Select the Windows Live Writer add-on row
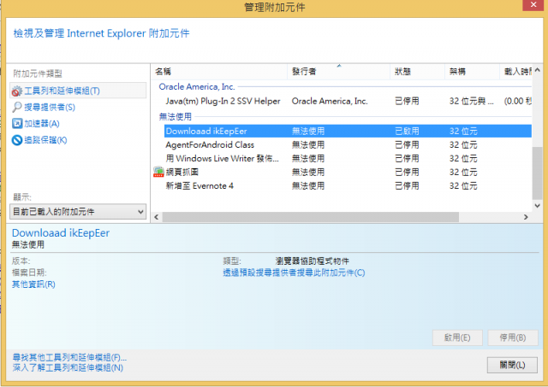Viewport: 548px width, 387px height. point(348,158)
